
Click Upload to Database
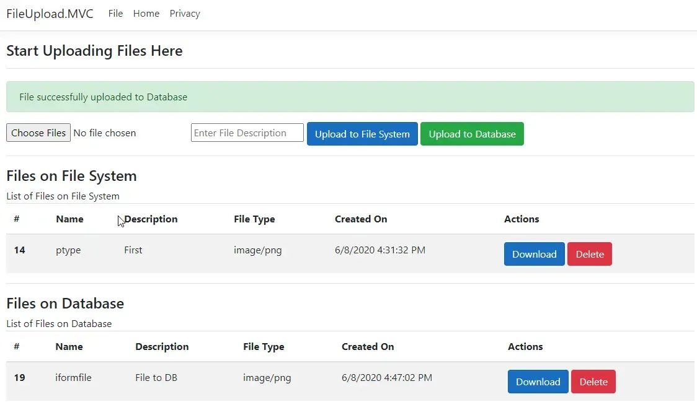coord(472,133)
